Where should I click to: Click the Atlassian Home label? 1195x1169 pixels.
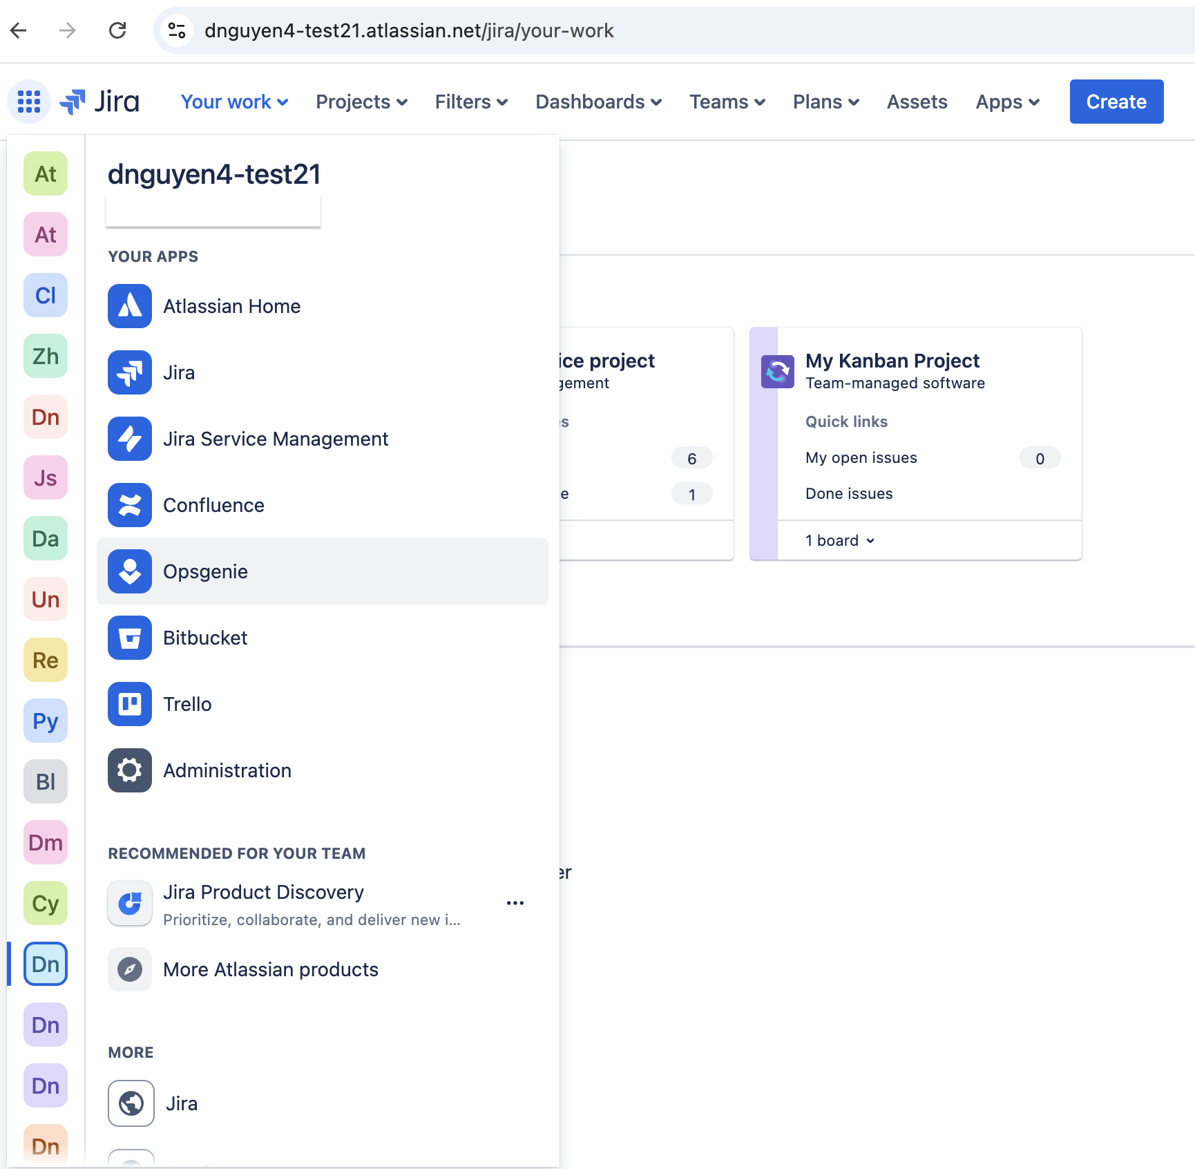(231, 306)
